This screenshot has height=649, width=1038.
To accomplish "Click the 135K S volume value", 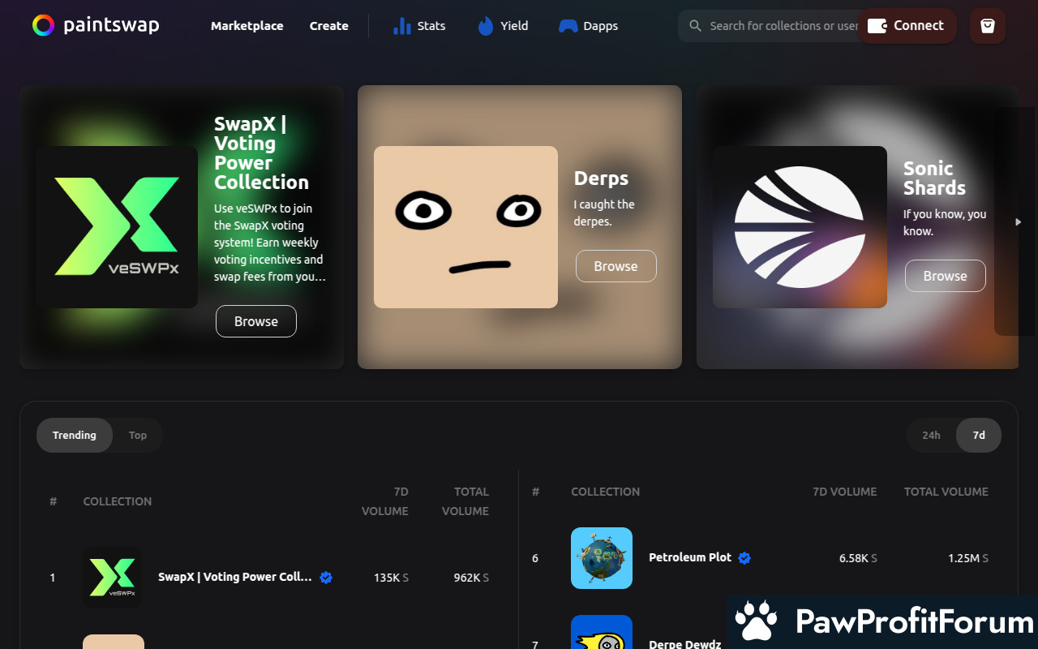I will click(391, 578).
